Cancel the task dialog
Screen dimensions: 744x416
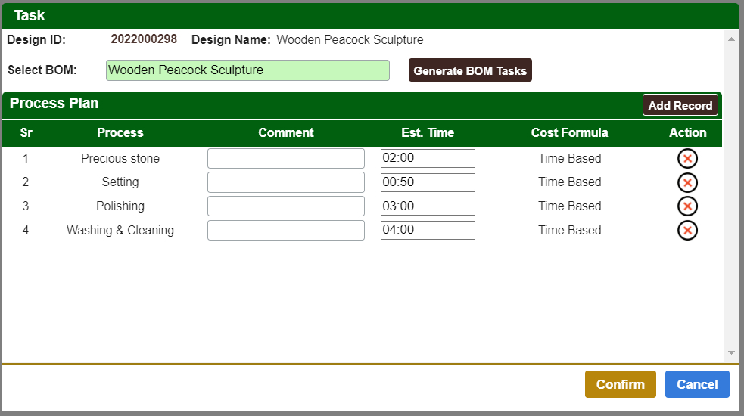point(697,384)
